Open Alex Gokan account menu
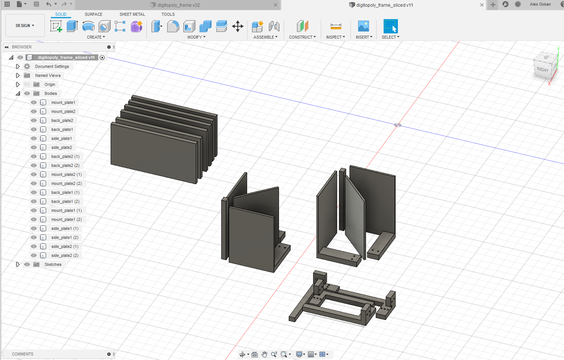Image resolution: width=564 pixels, height=360 pixels. tap(540, 4)
